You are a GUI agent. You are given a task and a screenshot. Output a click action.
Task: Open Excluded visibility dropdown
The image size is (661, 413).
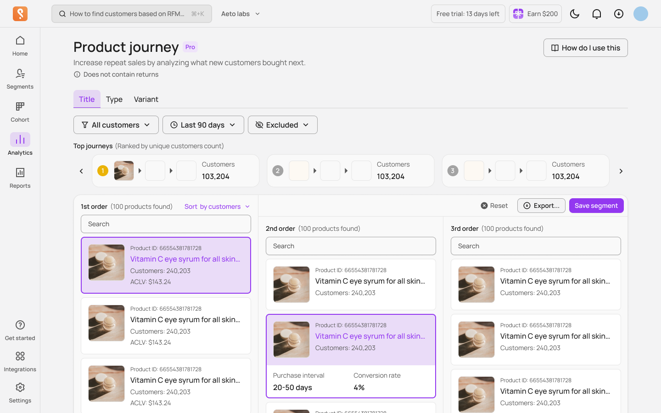point(283,125)
